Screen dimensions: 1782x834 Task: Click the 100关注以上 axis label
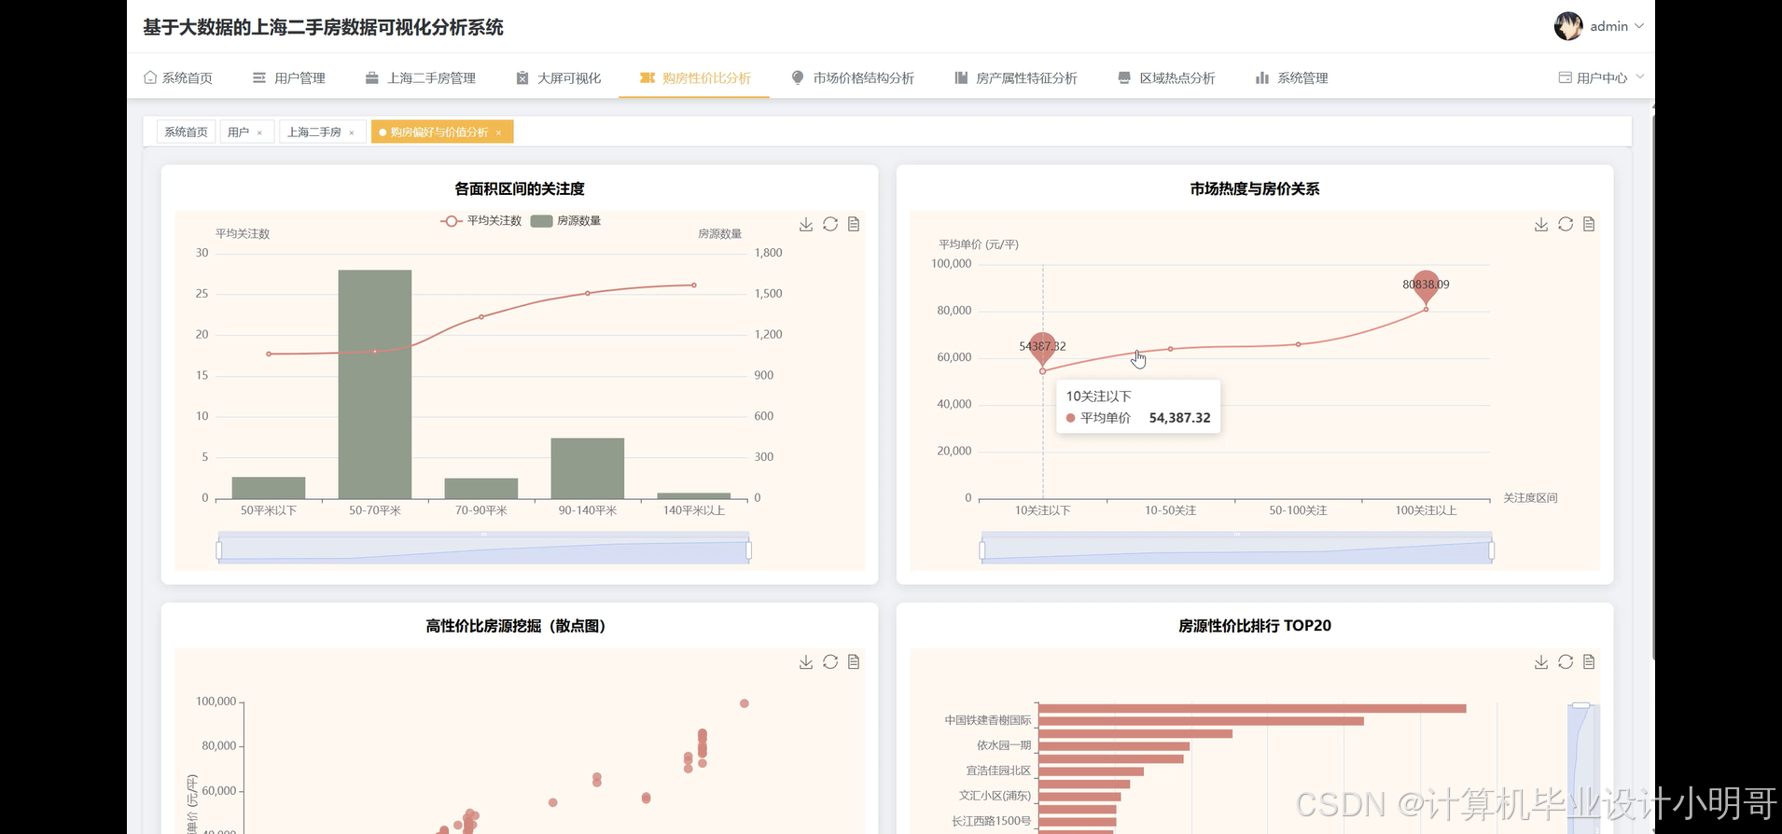1426,510
